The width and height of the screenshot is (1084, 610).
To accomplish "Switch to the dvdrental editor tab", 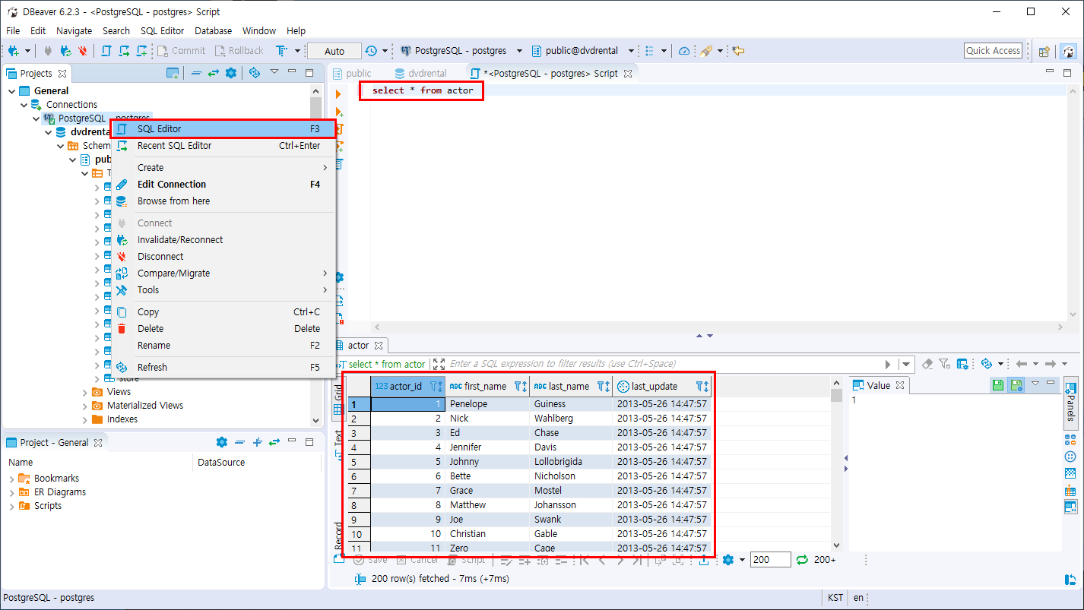I will point(420,74).
